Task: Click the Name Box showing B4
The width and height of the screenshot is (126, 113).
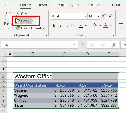Action: 39,45
